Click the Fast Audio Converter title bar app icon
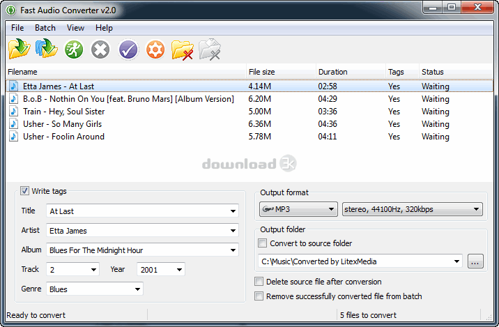 (11, 10)
